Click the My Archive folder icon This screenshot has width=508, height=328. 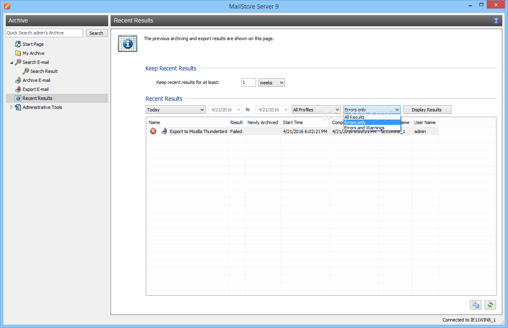[18, 53]
